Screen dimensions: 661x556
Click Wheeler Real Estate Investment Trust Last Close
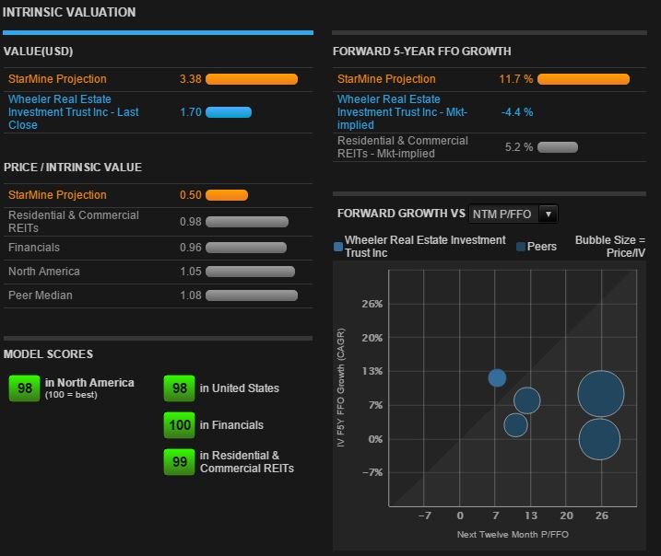point(74,112)
